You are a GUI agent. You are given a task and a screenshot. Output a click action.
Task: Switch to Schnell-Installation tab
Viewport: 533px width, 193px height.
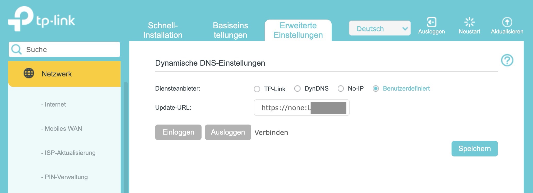pyautogui.click(x=163, y=30)
